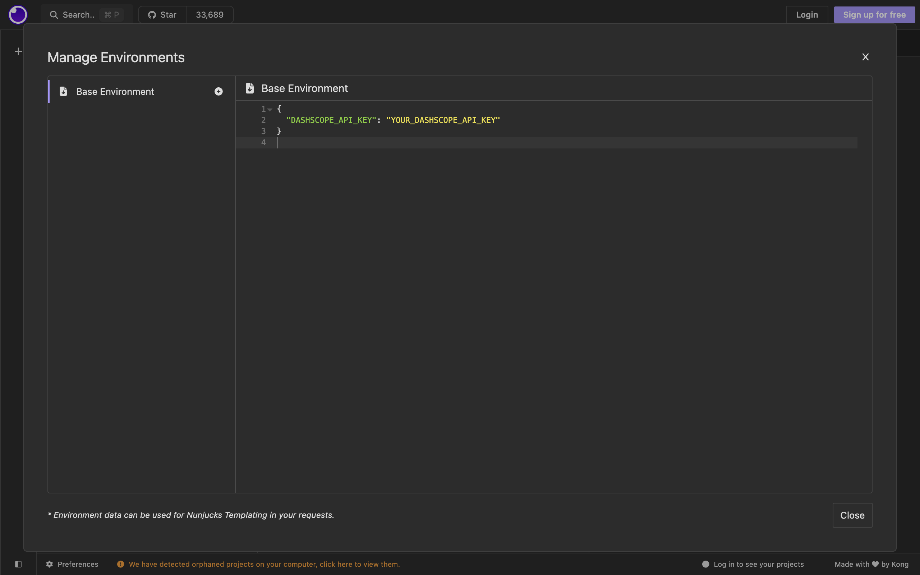Click the Base Environment file icon in sidebar
920x575 pixels.
(x=64, y=91)
